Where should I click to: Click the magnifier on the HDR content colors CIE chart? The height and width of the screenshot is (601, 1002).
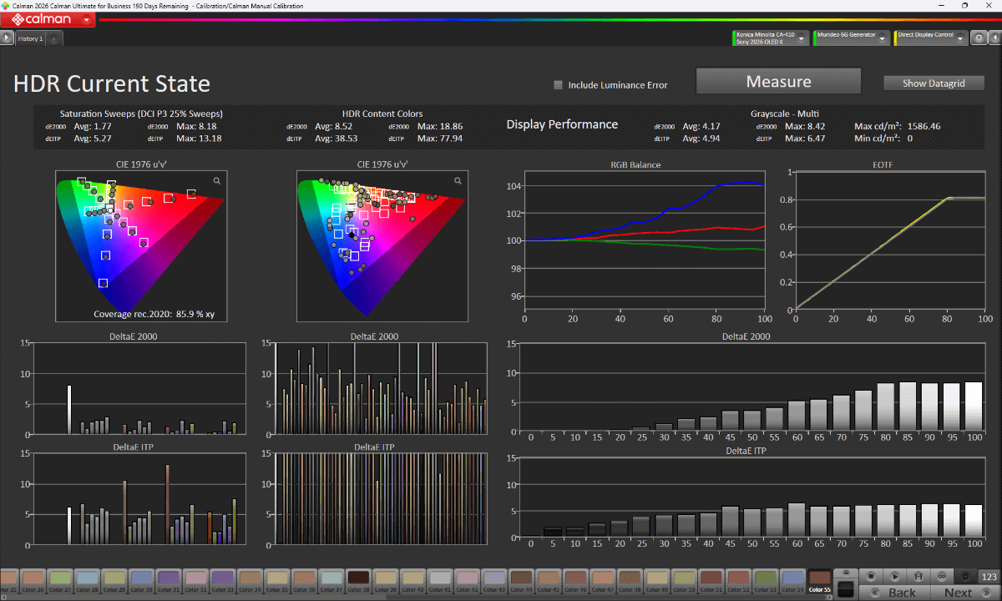tap(458, 180)
